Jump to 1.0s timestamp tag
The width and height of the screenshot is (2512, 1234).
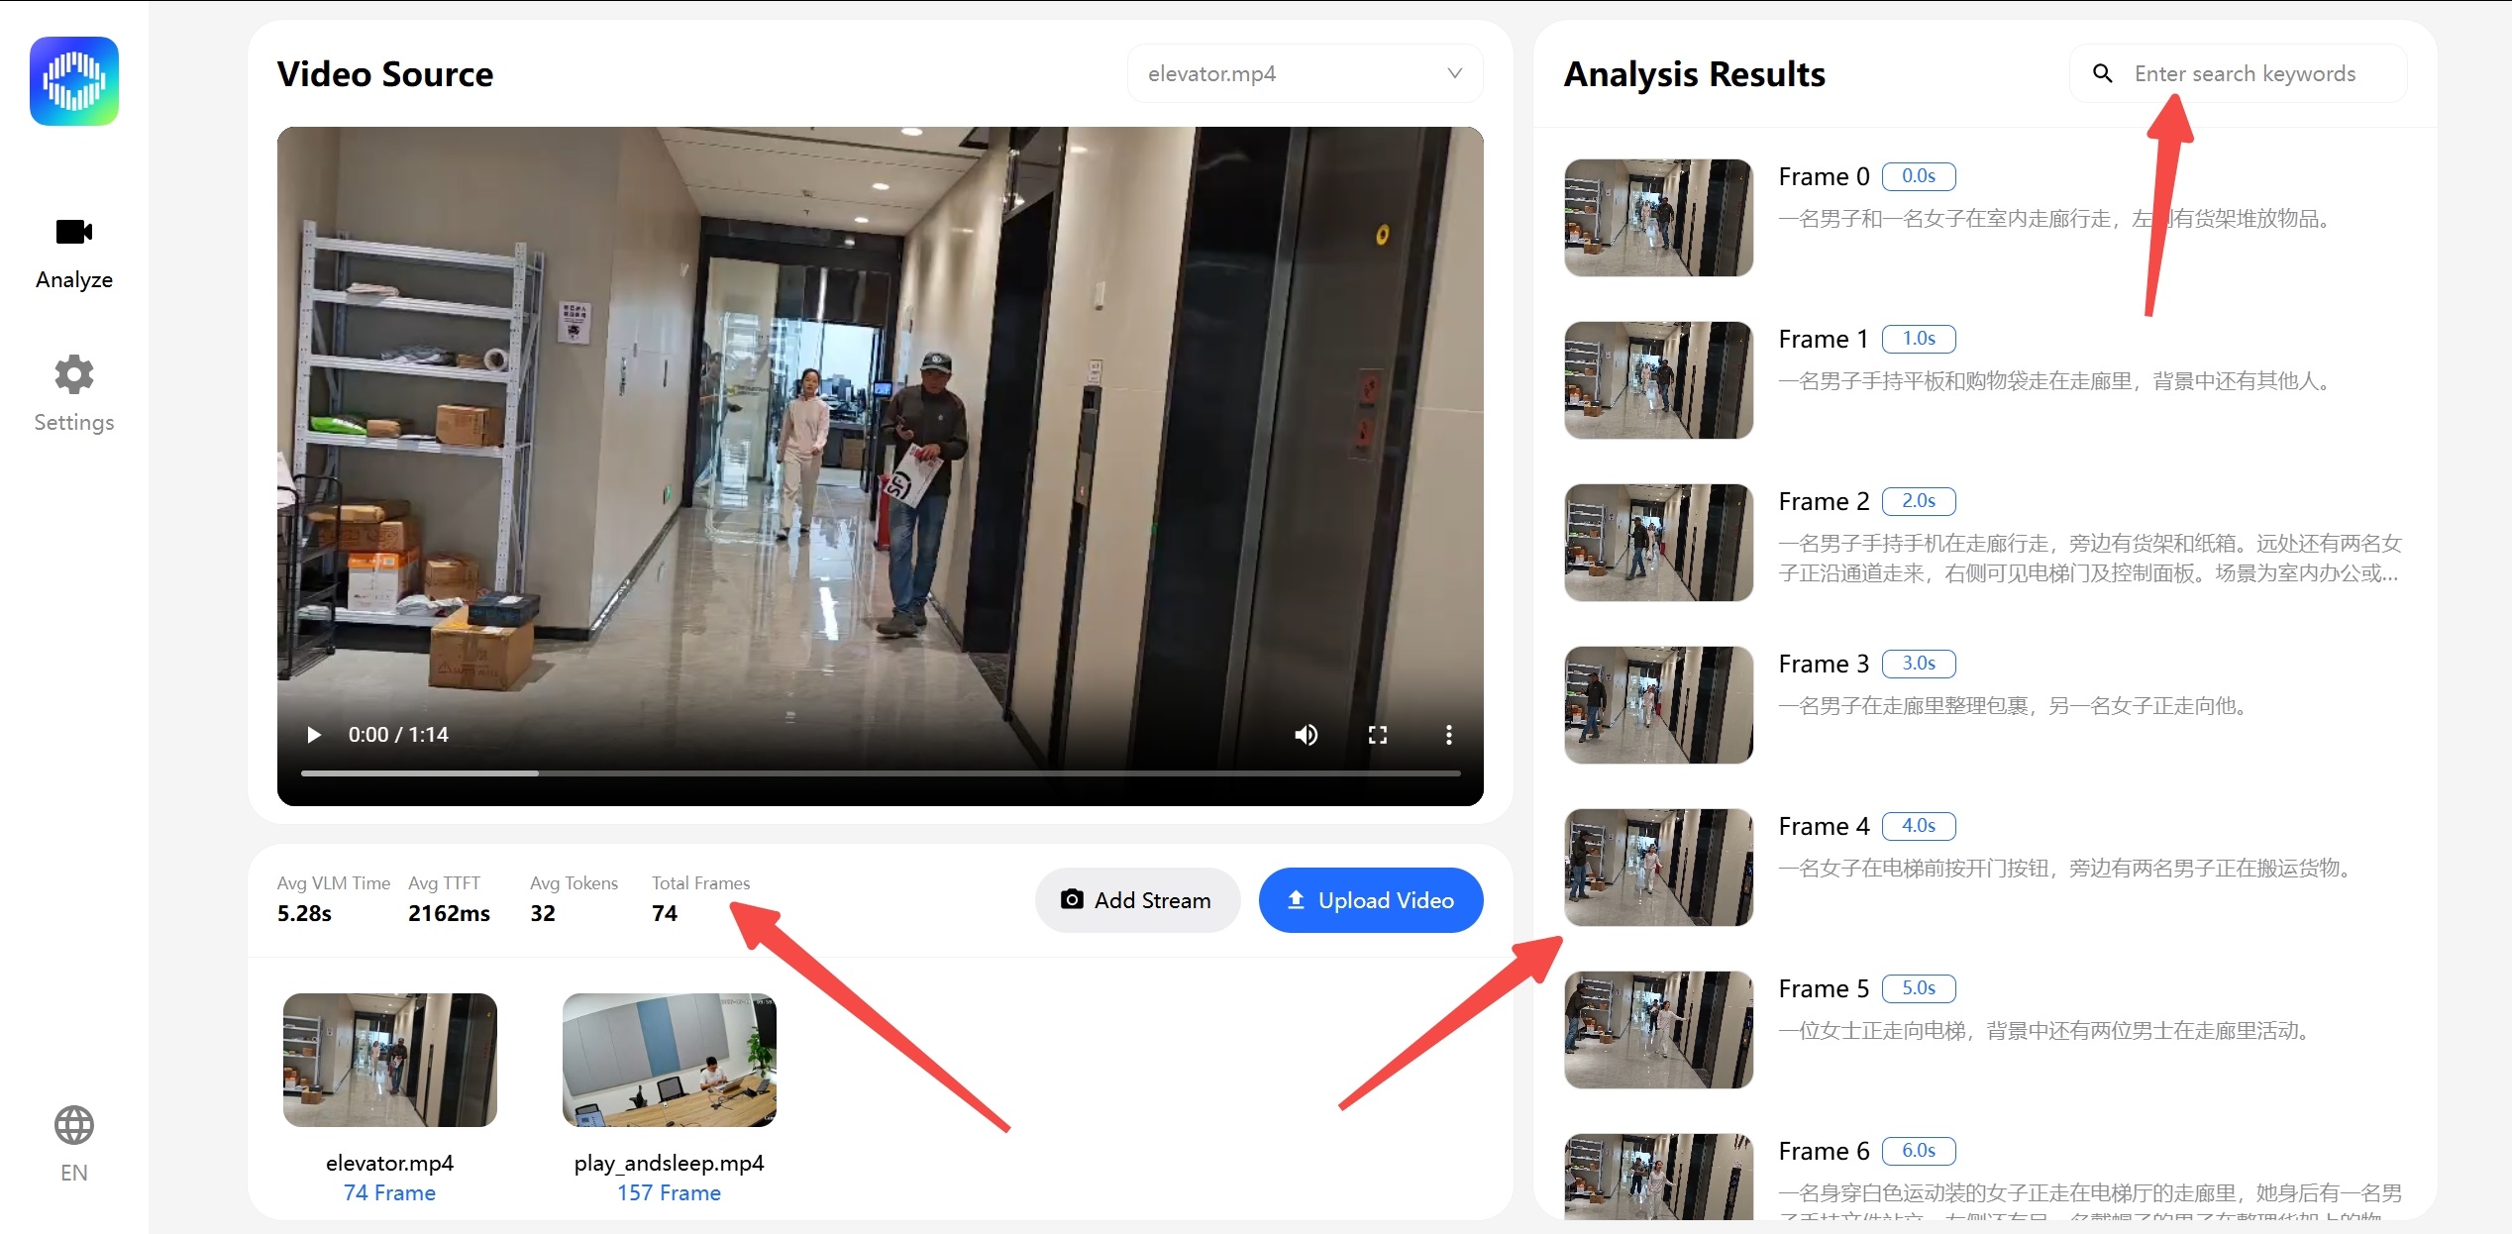pyautogui.click(x=1919, y=339)
